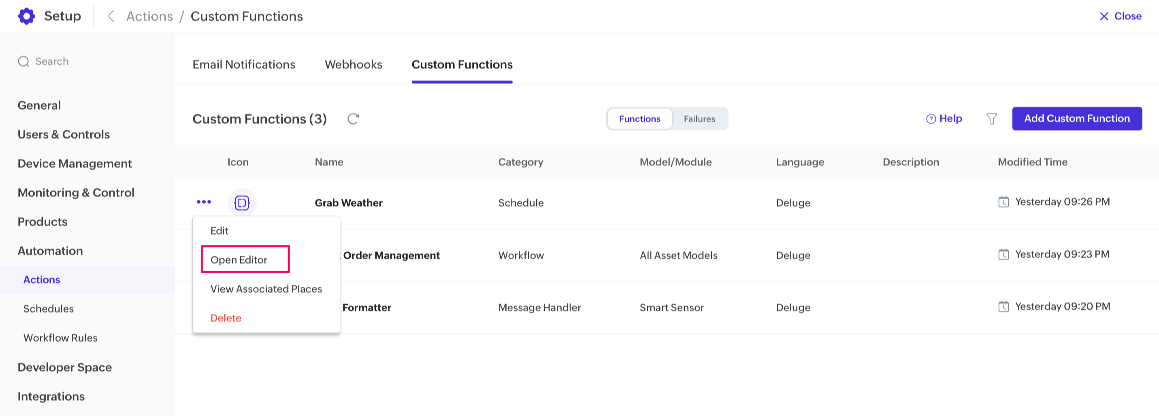
Task: Switch to the Failures toggle view
Action: pyautogui.click(x=699, y=118)
